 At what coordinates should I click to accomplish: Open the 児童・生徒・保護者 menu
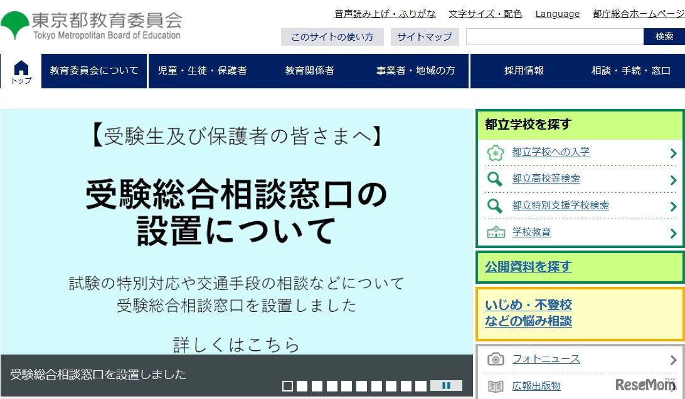coord(202,71)
